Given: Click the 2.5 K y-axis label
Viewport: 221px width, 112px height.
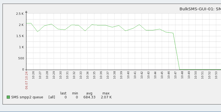Looking at the screenshot, I should pyautogui.click(x=20, y=14).
